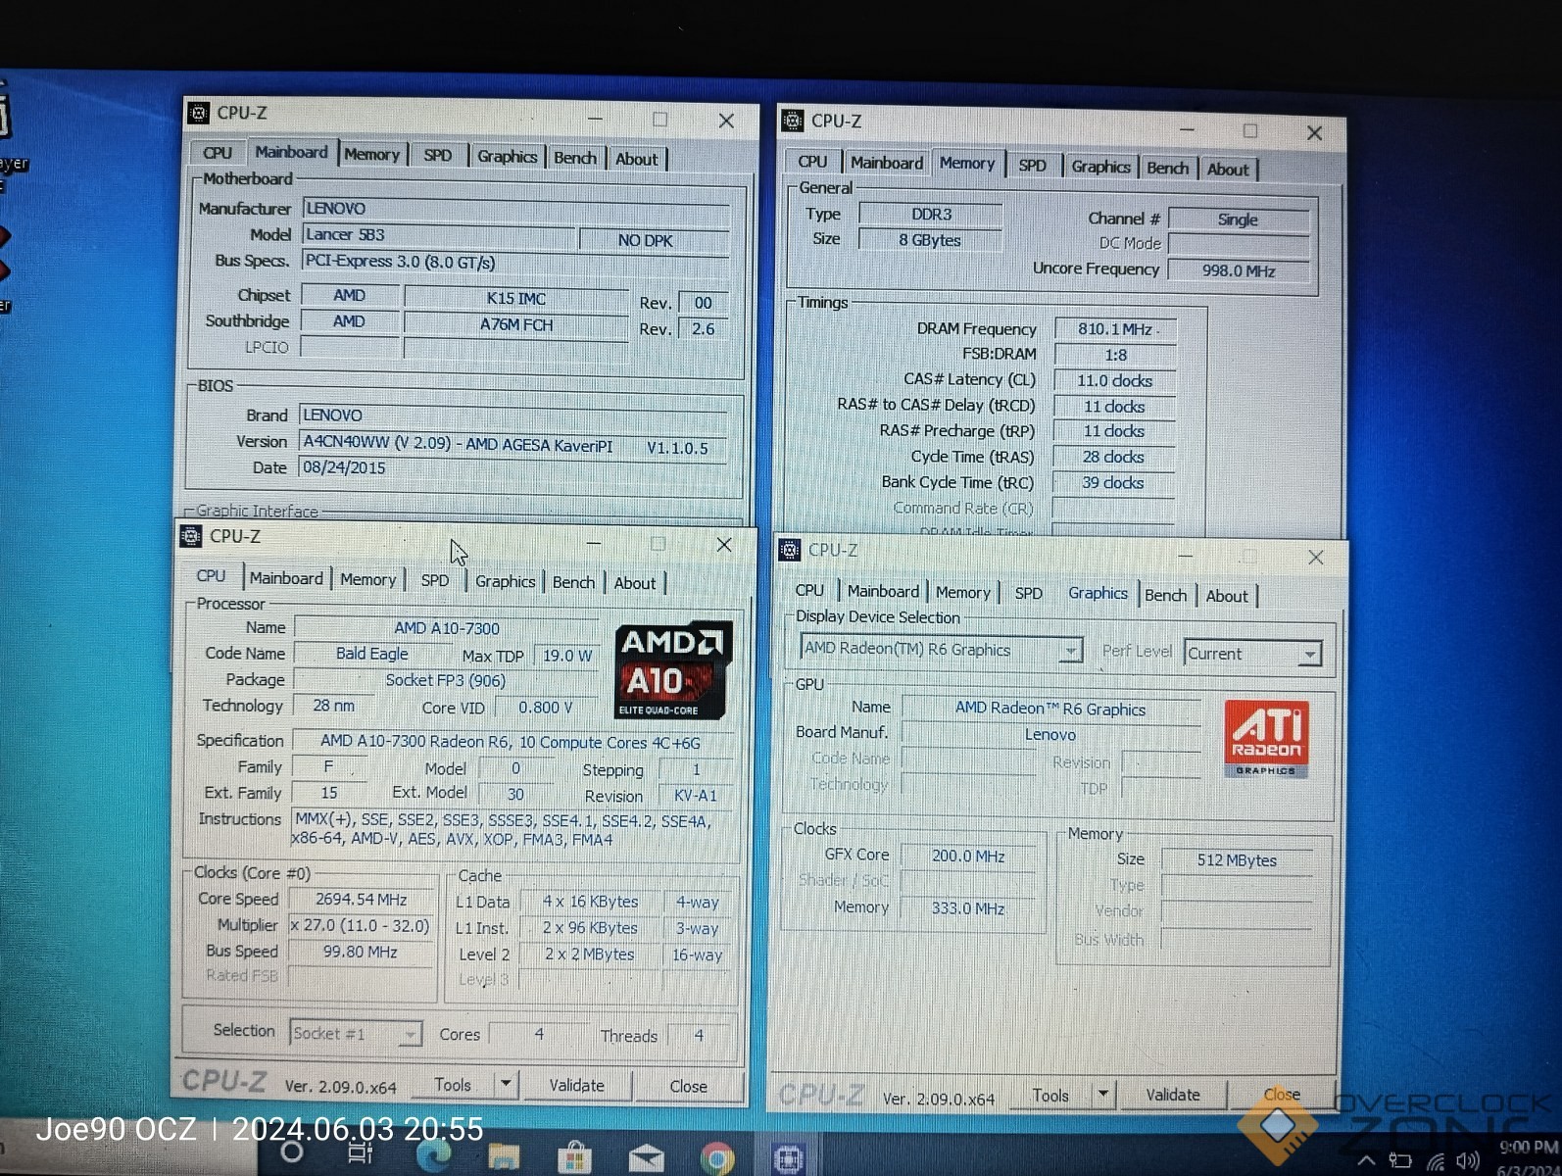Screen dimensions: 1562x1176
Task: Select the CPU-Z icon on the taskbar
Action: click(x=789, y=1159)
